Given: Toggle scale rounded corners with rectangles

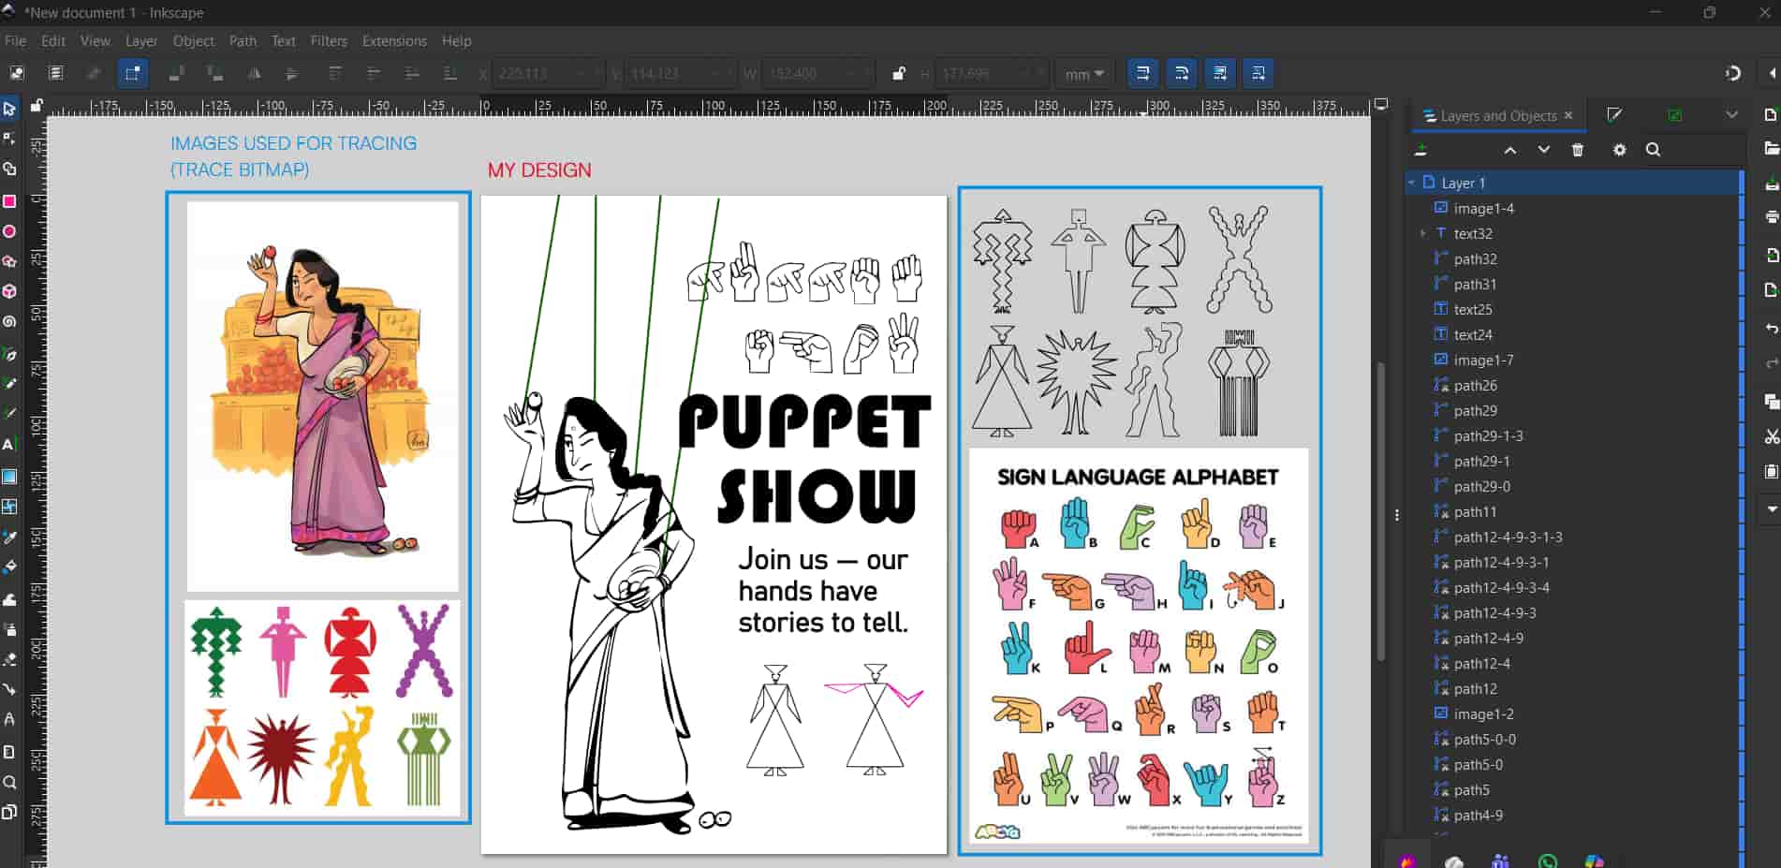Looking at the screenshot, I should [1182, 73].
